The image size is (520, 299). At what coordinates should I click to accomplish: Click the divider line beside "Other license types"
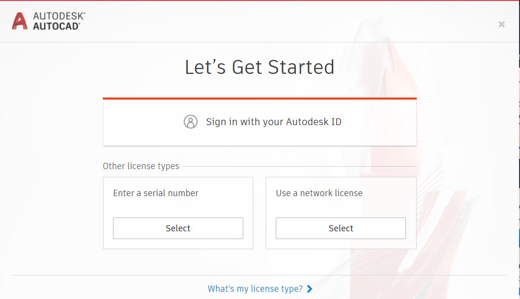click(299, 166)
